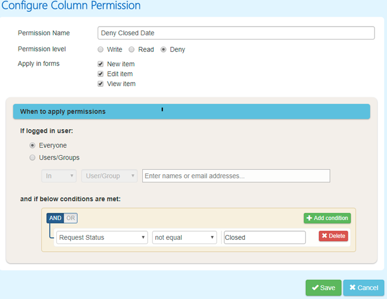
Task: Uncheck the New item form checkbox
Action: click(x=100, y=64)
